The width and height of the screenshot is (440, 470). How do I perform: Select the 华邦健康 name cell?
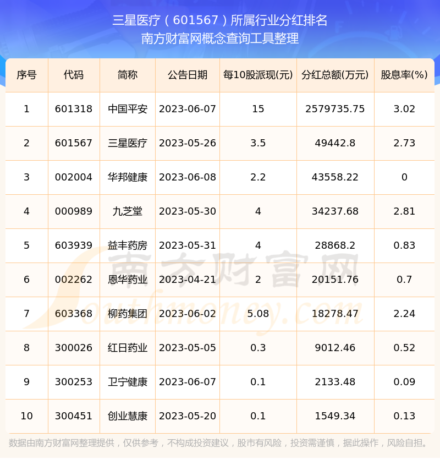[128, 177]
